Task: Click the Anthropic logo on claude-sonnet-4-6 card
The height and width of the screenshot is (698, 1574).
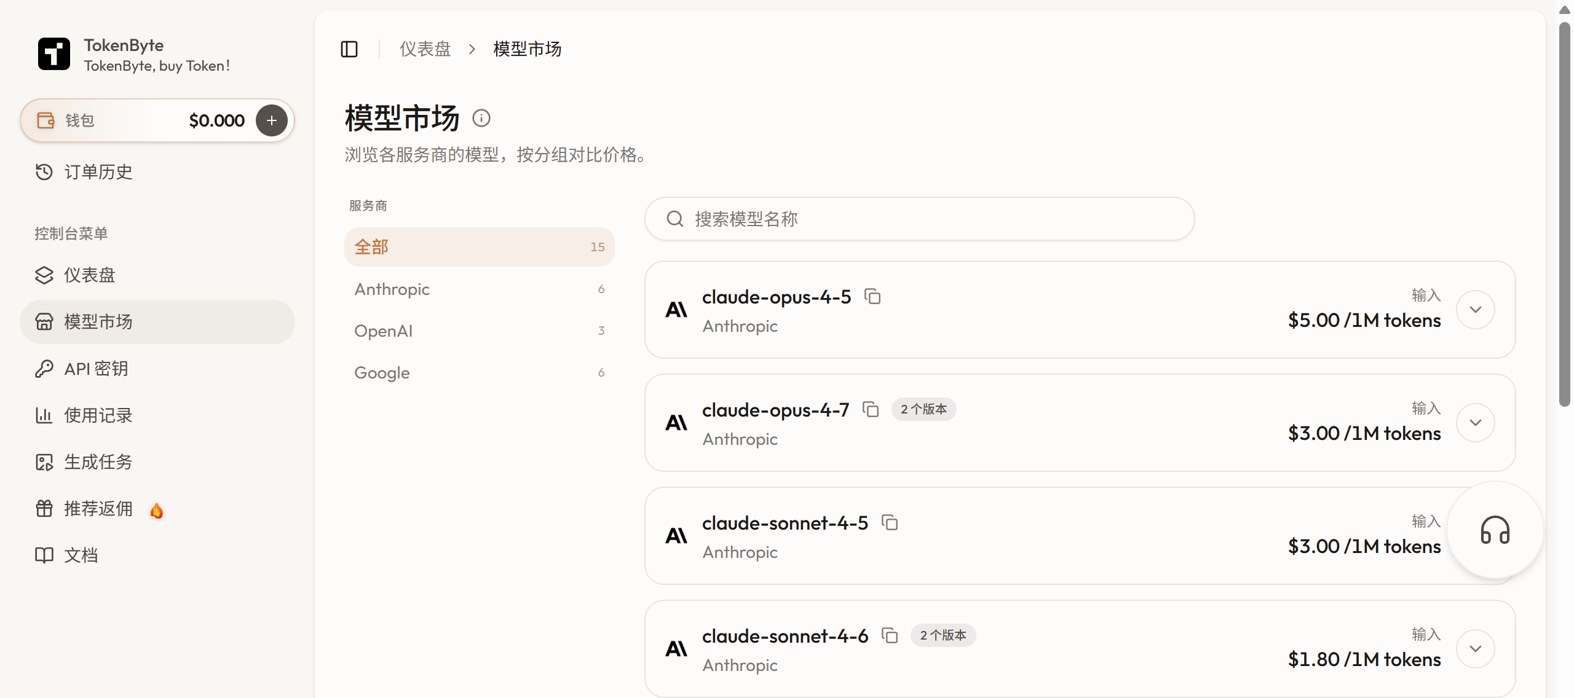Action: click(x=676, y=649)
